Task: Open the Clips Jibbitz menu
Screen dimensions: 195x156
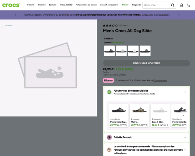Action: point(66,5)
